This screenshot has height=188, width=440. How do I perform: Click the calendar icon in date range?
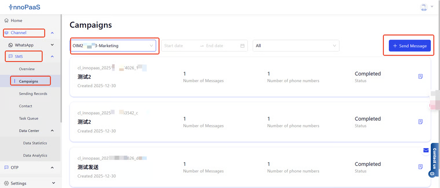242,46
